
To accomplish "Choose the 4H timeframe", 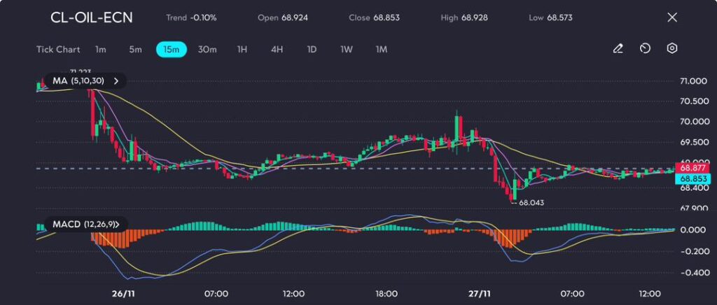I will (x=277, y=50).
